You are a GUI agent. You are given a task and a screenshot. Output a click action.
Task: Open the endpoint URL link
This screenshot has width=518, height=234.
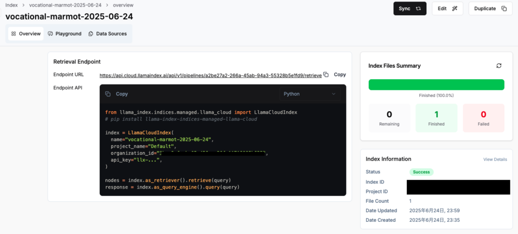click(211, 75)
